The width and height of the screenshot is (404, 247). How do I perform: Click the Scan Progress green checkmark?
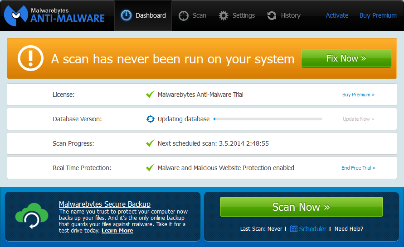tap(150, 143)
